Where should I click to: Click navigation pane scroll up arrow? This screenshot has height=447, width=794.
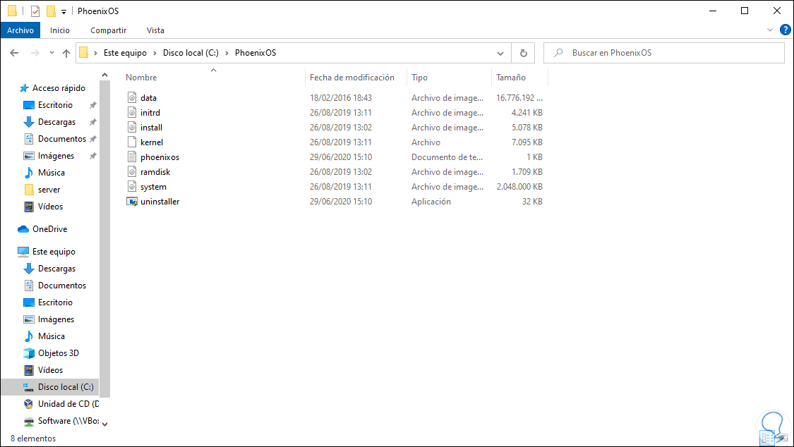(105, 75)
